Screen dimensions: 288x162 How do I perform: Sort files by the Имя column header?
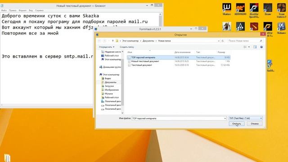click(x=130, y=52)
